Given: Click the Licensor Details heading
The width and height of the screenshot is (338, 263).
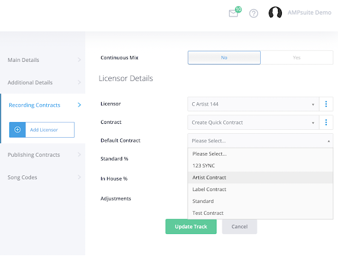Looking at the screenshot, I should 125,78.
